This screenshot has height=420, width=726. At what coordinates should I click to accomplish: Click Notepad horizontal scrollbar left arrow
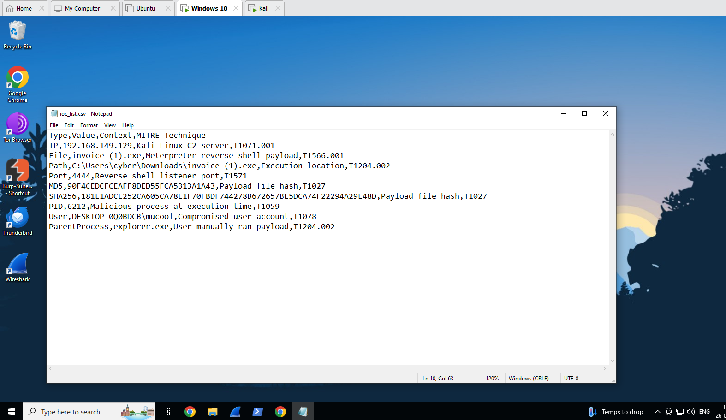pyautogui.click(x=51, y=369)
